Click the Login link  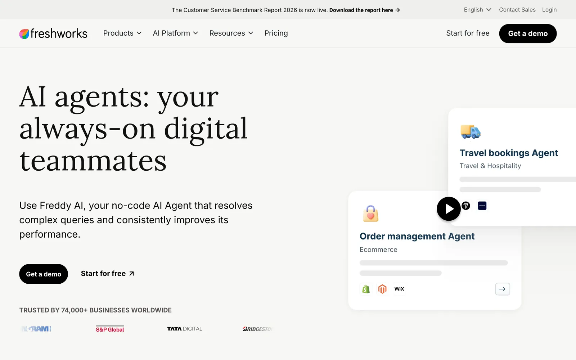pos(549,10)
